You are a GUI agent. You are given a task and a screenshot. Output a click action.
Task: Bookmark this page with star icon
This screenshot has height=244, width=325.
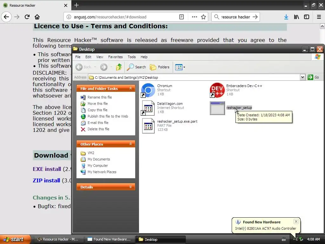pos(203,17)
